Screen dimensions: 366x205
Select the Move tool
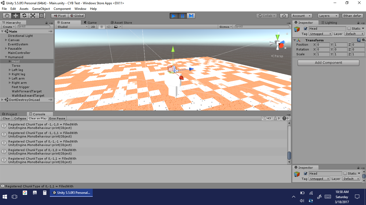coord(16,16)
